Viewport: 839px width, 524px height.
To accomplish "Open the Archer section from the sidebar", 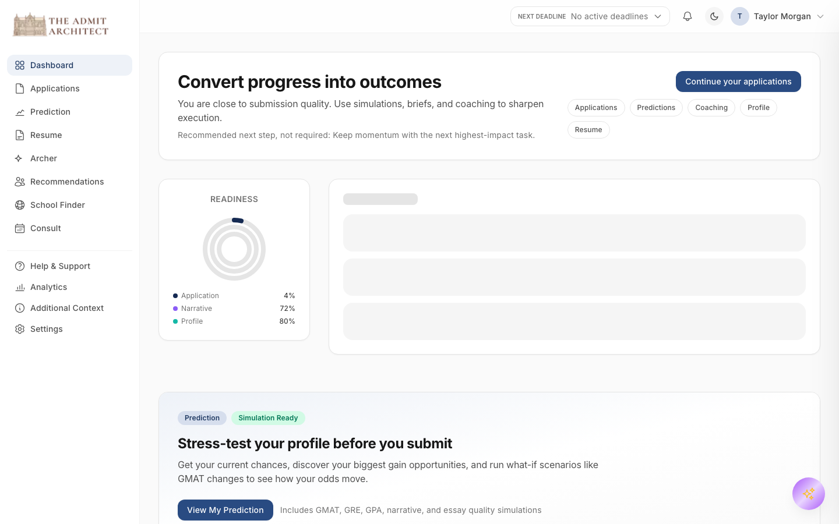I will pos(43,158).
